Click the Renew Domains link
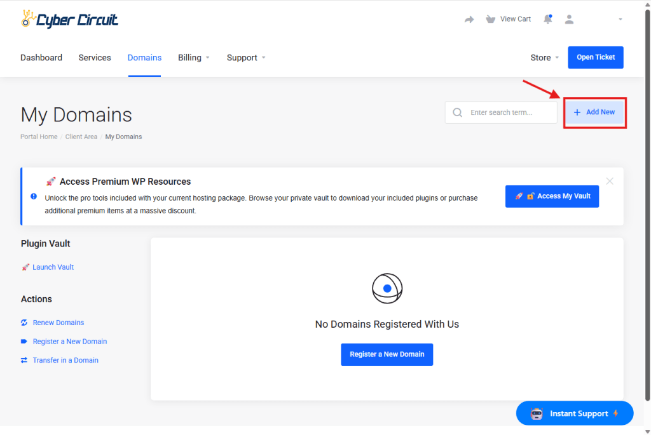The width and height of the screenshot is (651, 435). click(x=58, y=323)
